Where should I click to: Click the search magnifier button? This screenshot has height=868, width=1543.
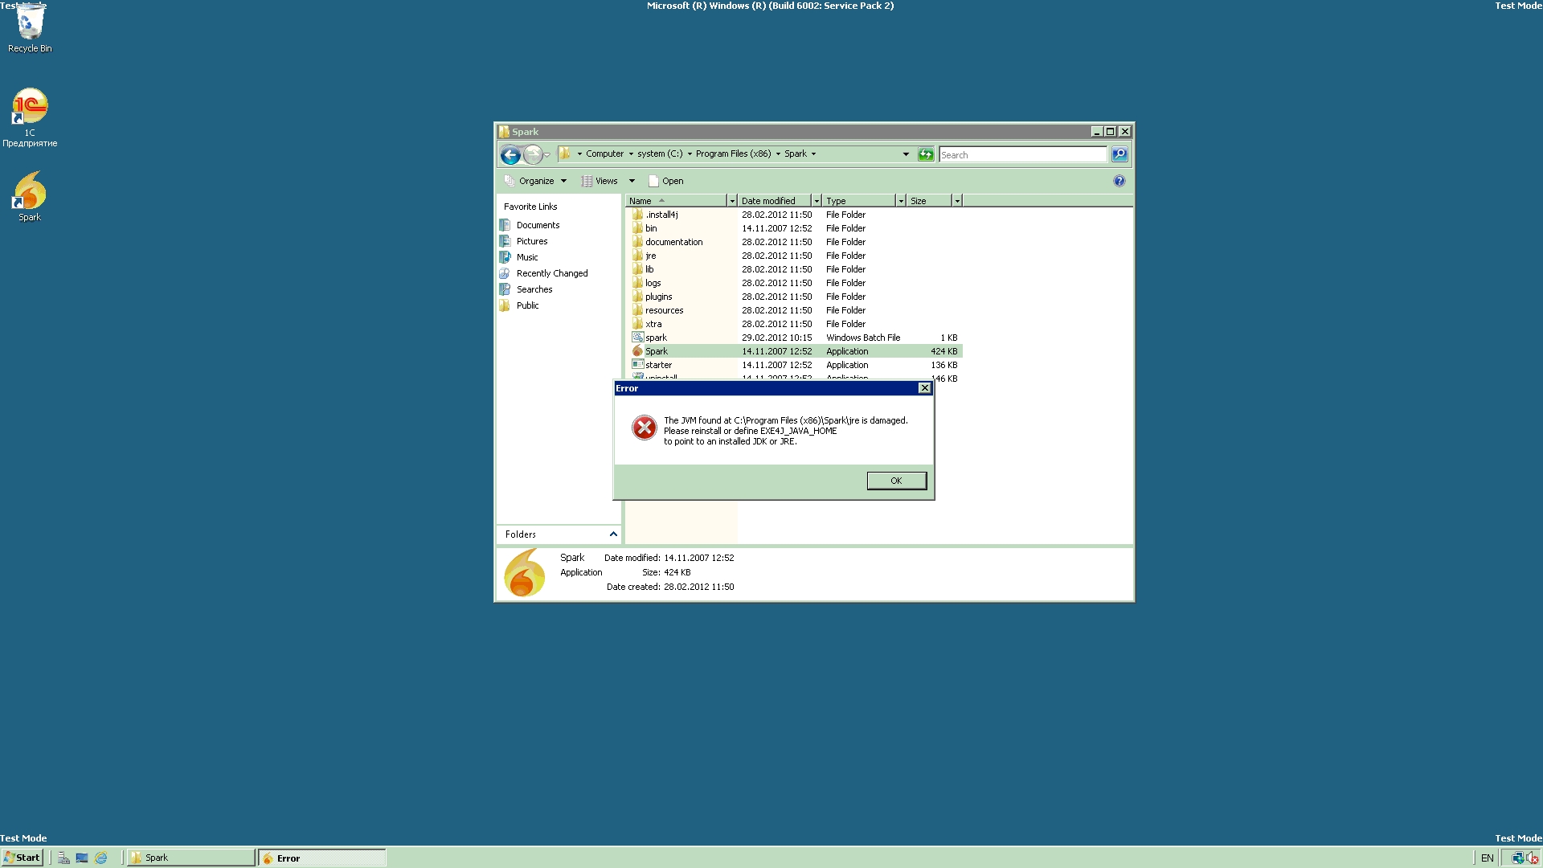pos(1119,154)
